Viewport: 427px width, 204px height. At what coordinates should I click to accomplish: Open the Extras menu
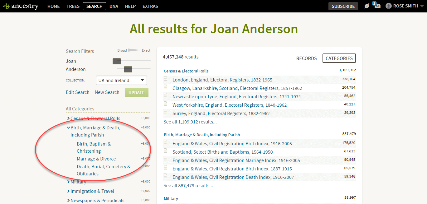150,6
